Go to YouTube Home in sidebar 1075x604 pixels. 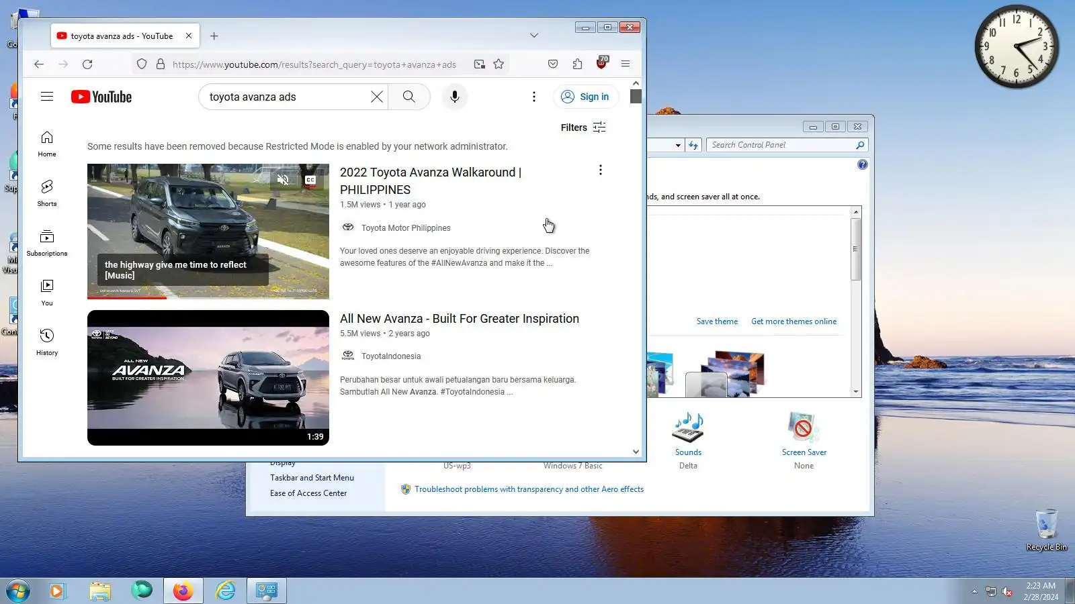point(47,144)
